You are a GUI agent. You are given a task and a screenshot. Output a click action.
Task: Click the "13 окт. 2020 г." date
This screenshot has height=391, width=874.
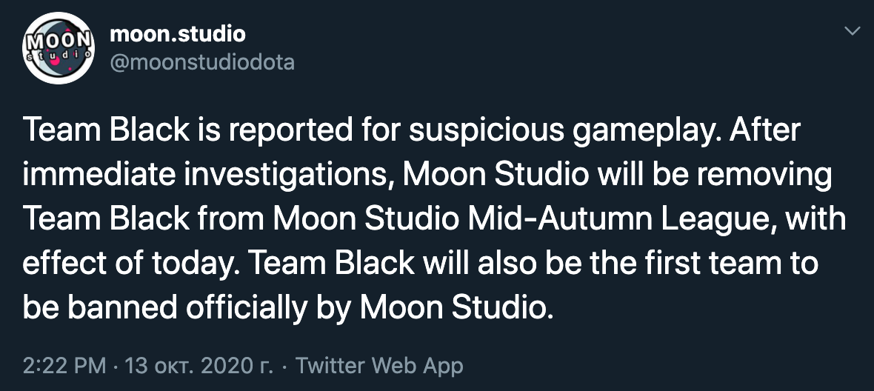click(x=200, y=366)
